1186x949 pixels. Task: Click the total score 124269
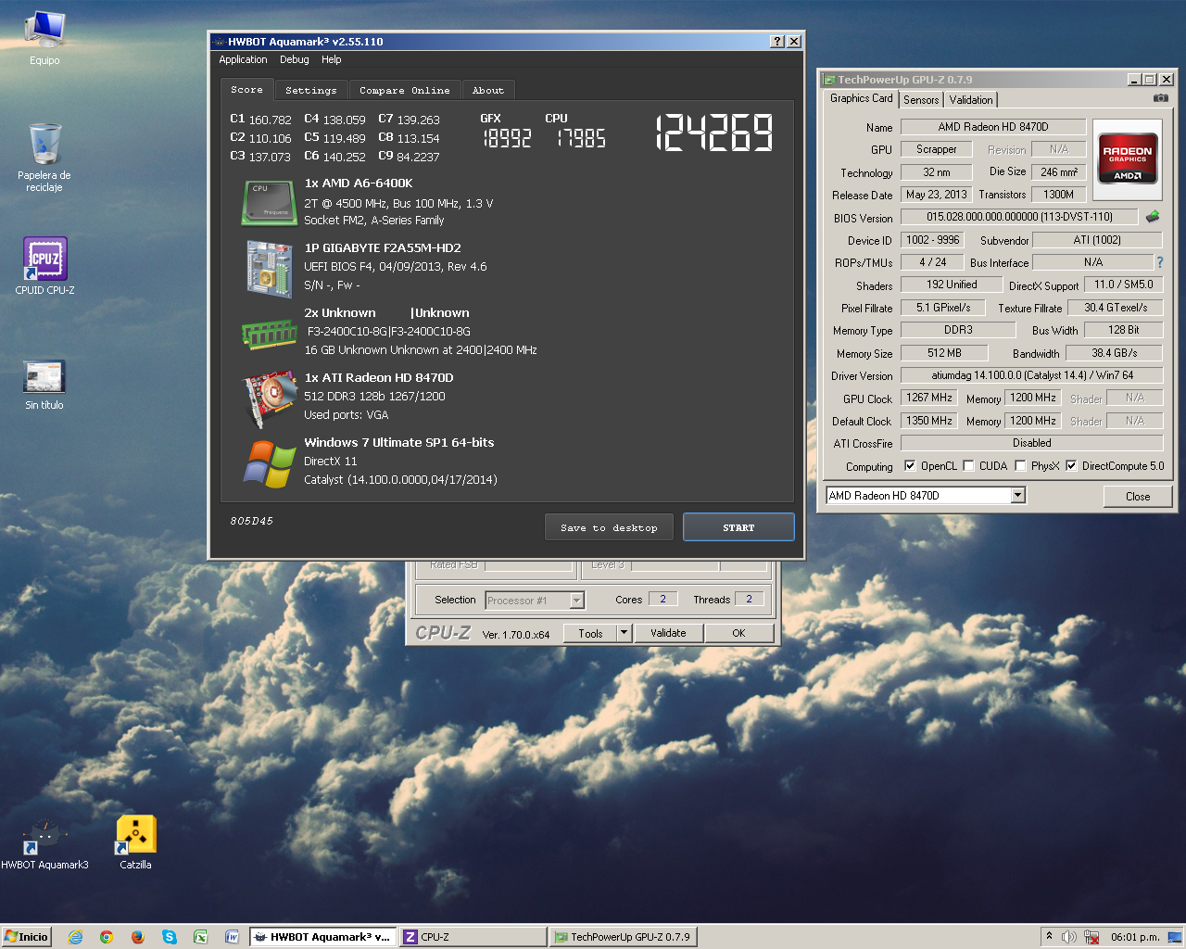coord(713,133)
